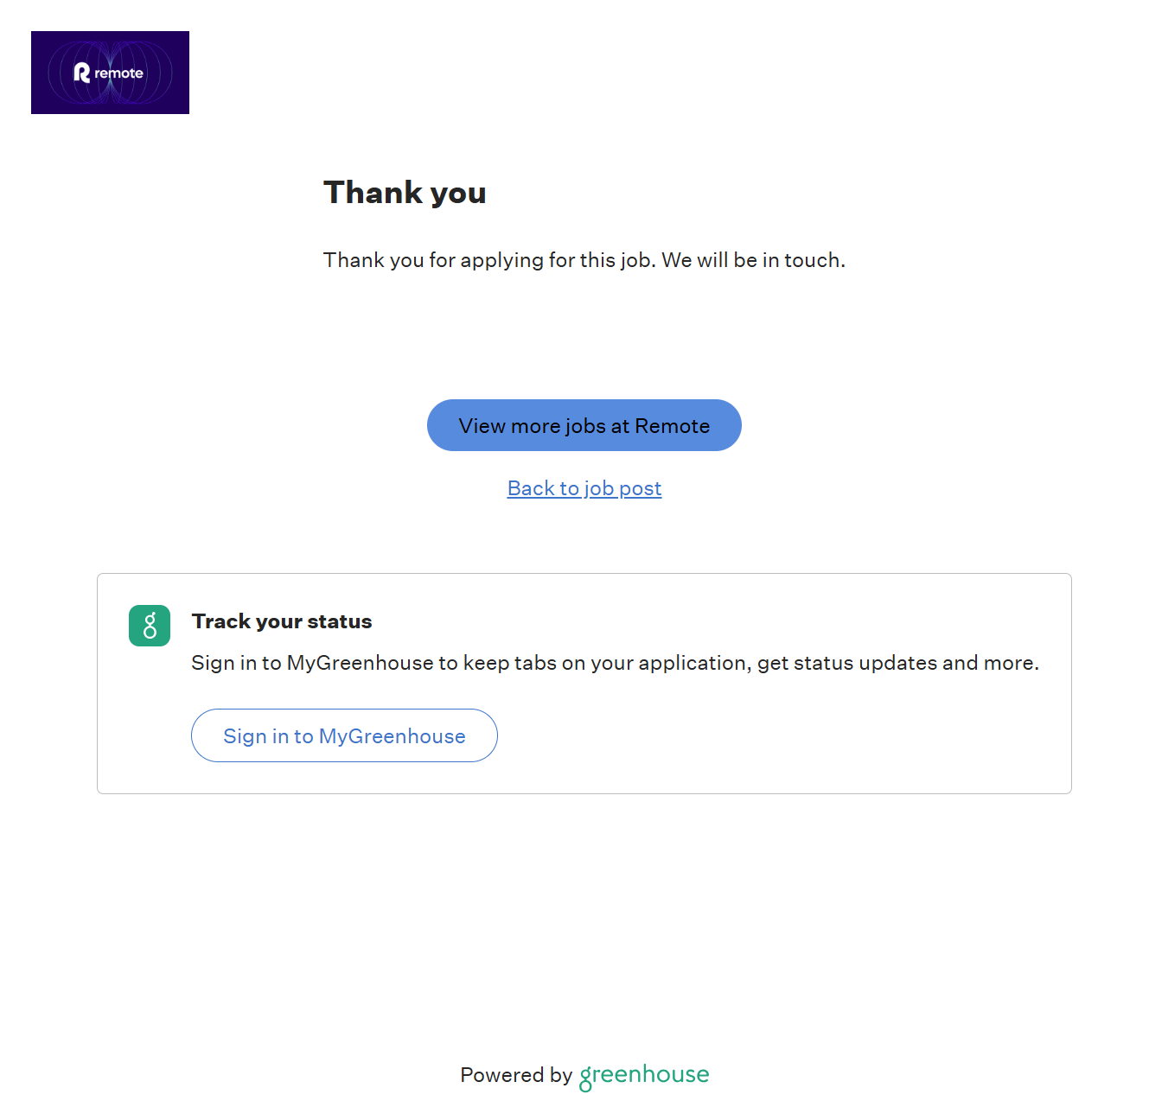Click the white R symbol in logo

click(x=82, y=73)
